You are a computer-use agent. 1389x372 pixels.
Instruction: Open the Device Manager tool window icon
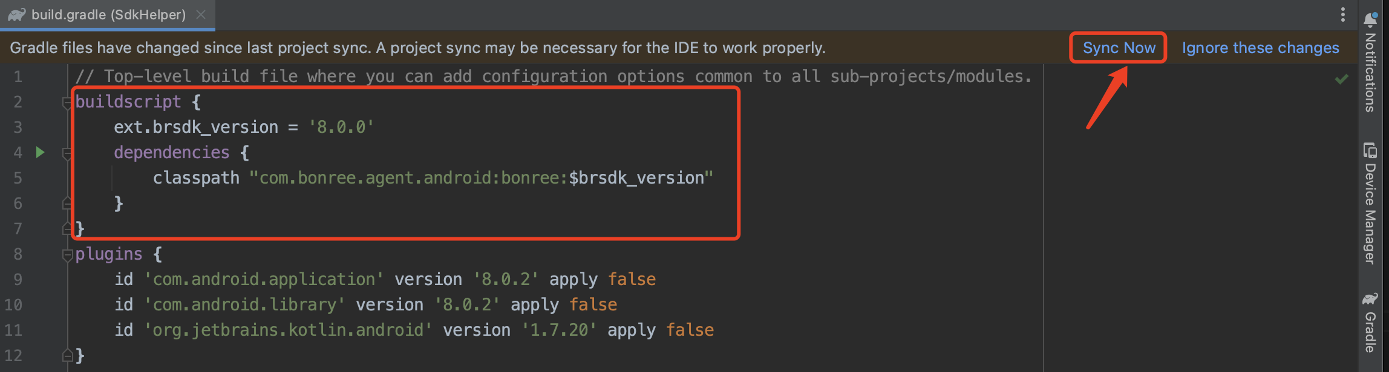point(1370,150)
